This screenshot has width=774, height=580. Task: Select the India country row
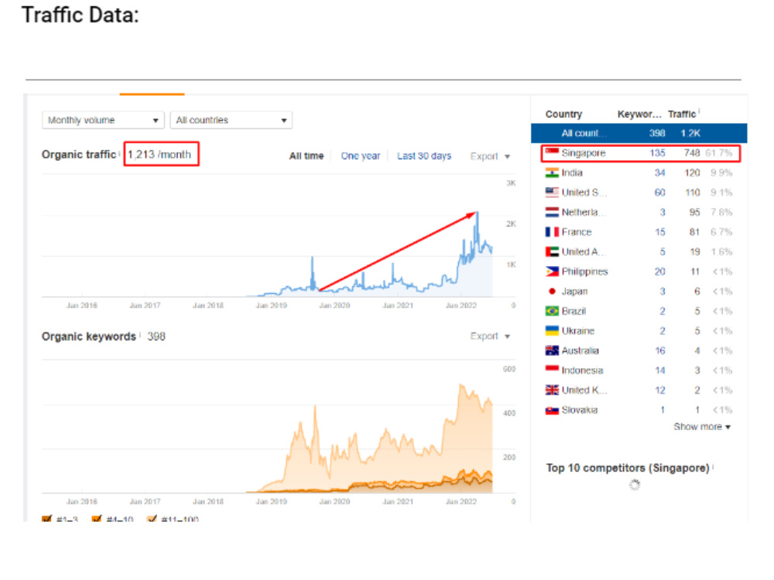tap(639, 172)
